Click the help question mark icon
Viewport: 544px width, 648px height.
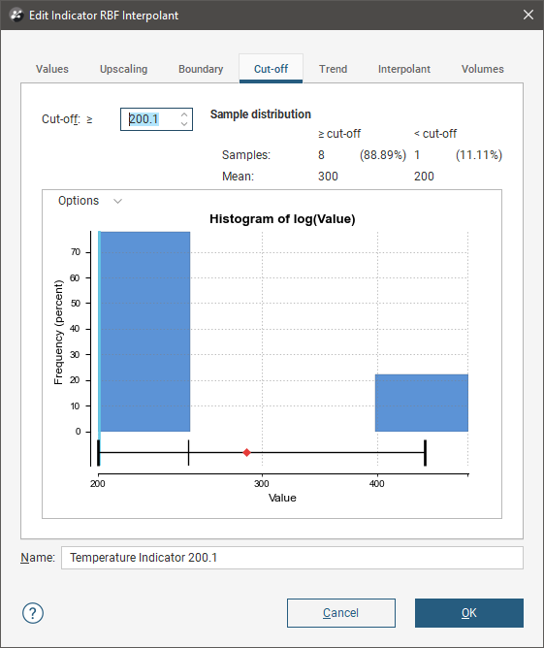coord(33,613)
